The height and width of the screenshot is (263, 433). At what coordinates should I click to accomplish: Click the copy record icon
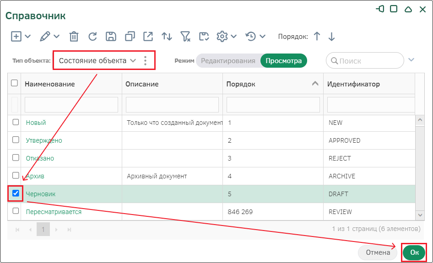pos(130,37)
